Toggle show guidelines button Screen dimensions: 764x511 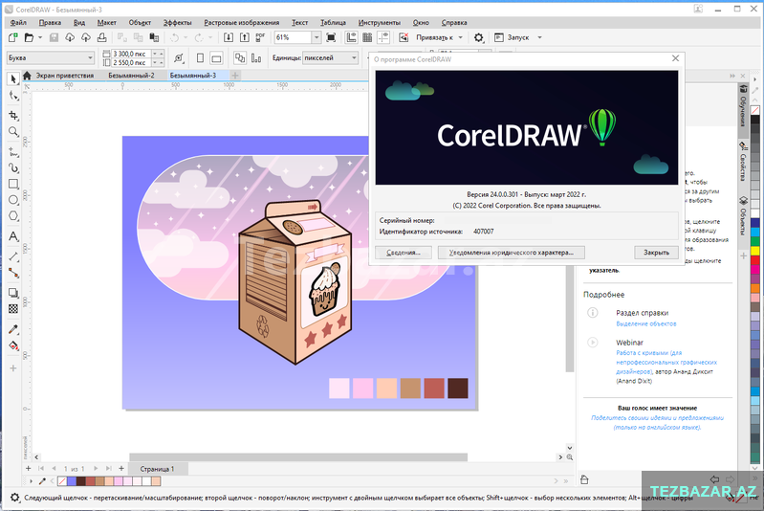pyautogui.click(x=384, y=37)
